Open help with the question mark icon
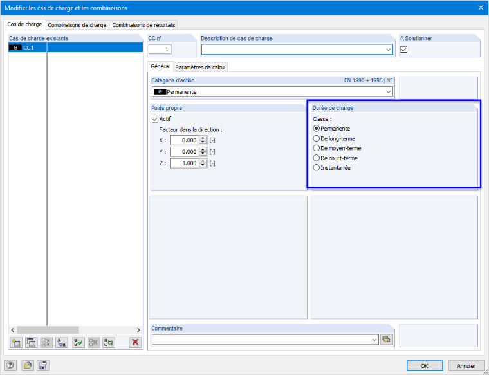Screen dimensions: 489x375 pos(10,365)
